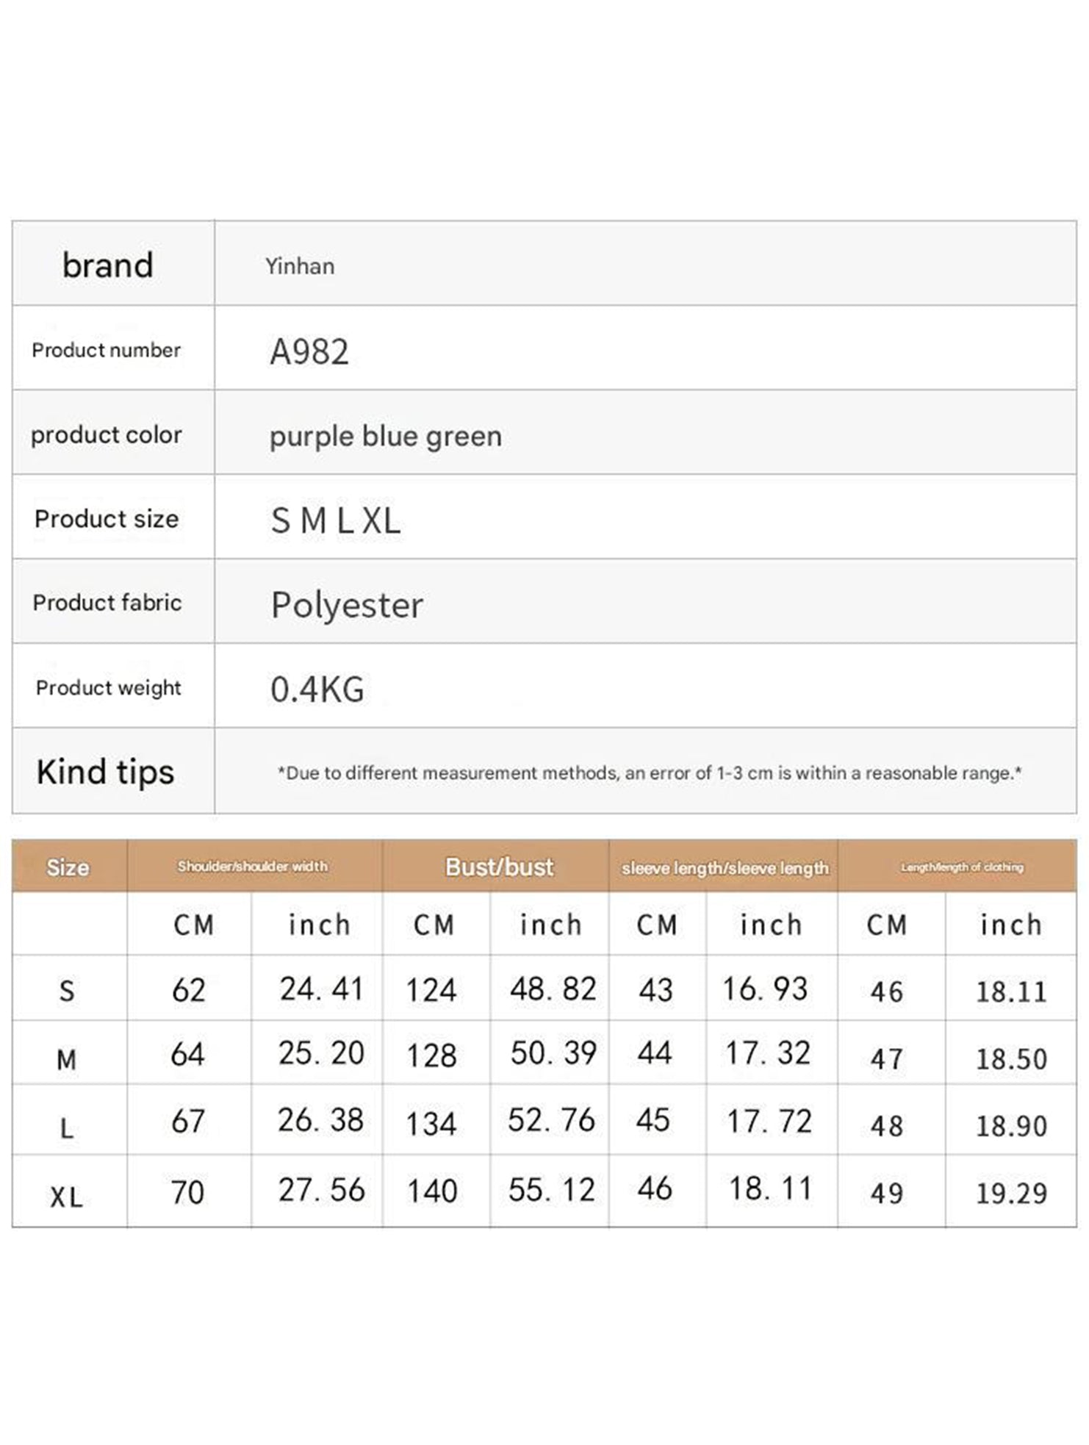The width and height of the screenshot is (1089, 1445).
Task: Click the Yinhan brand value
Action: 300,266
